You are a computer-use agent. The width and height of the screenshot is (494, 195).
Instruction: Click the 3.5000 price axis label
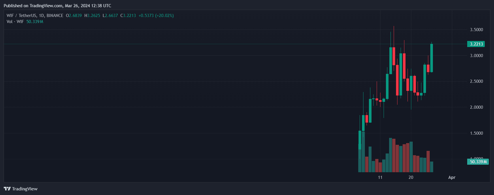tap(476, 30)
